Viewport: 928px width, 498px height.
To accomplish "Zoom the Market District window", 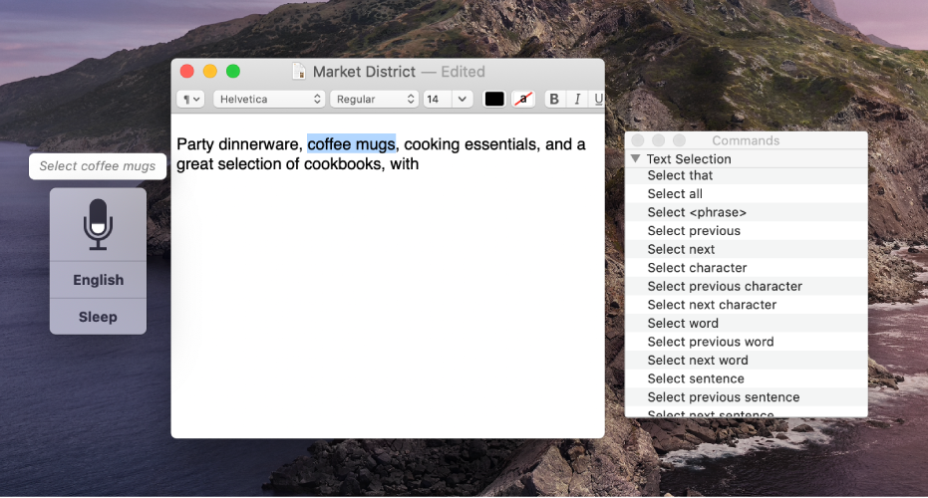I will click(x=233, y=72).
